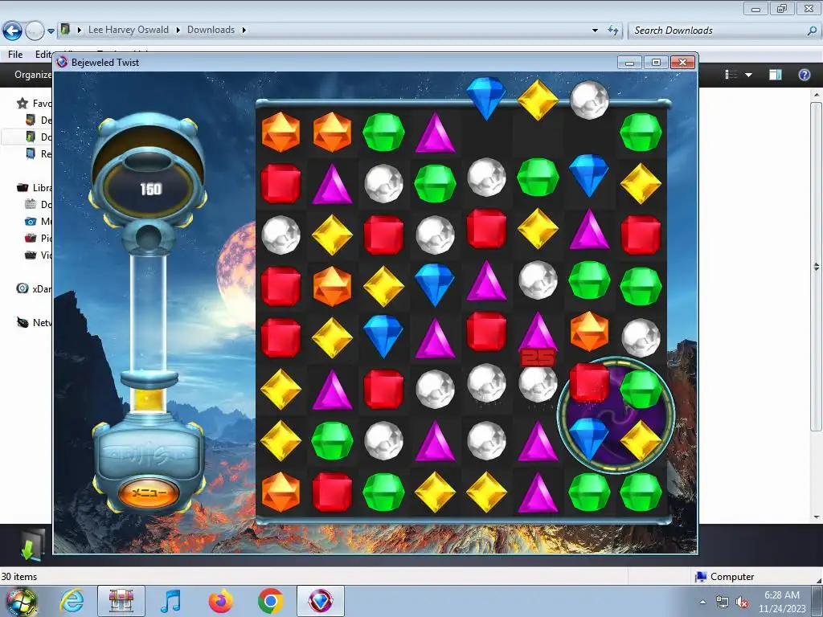Show hidden system tray icons
Image resolution: width=823 pixels, height=617 pixels.
coord(702,602)
